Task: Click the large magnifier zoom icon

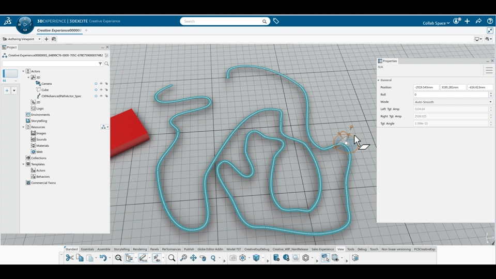Action: click(x=172, y=258)
